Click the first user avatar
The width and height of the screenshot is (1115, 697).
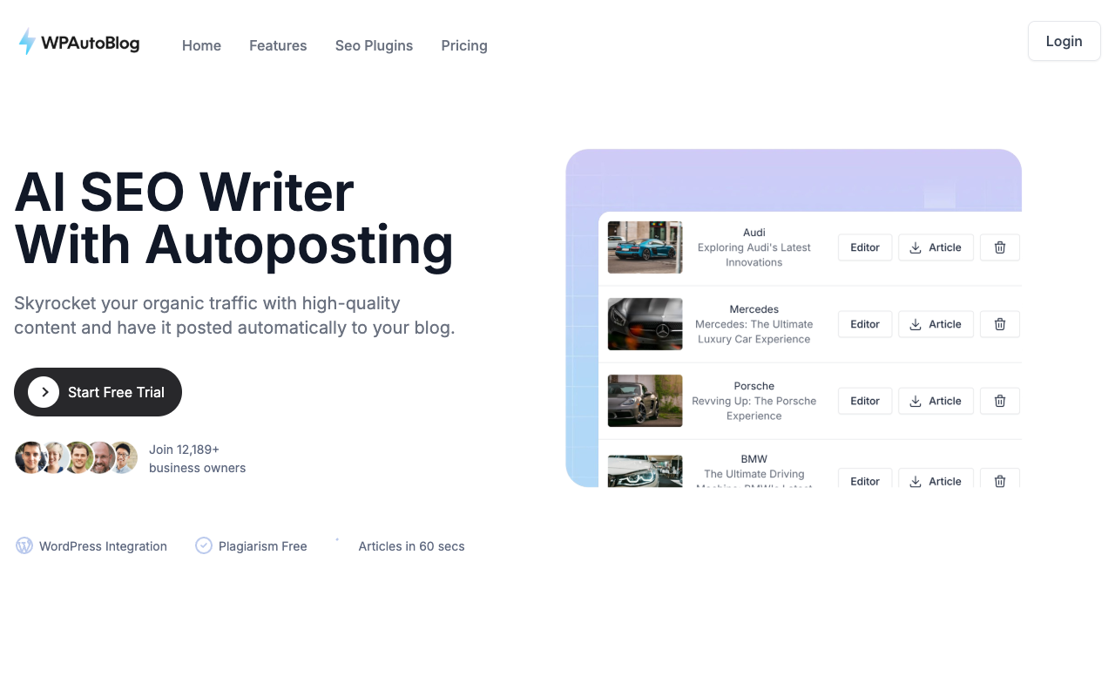point(30,457)
